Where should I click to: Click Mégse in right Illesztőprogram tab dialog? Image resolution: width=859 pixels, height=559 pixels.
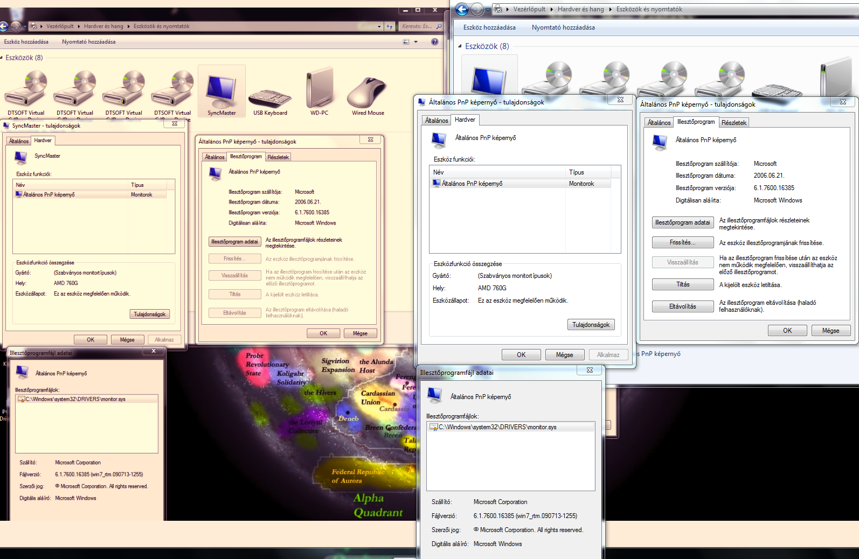click(x=830, y=331)
